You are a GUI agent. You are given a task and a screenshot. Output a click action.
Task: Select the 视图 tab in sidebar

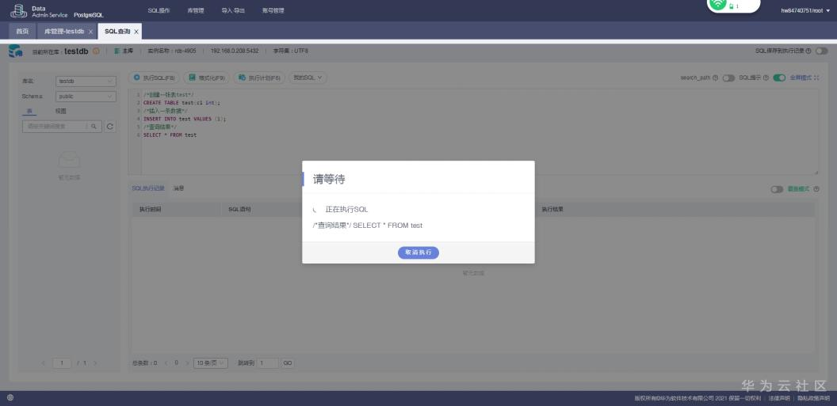61,111
